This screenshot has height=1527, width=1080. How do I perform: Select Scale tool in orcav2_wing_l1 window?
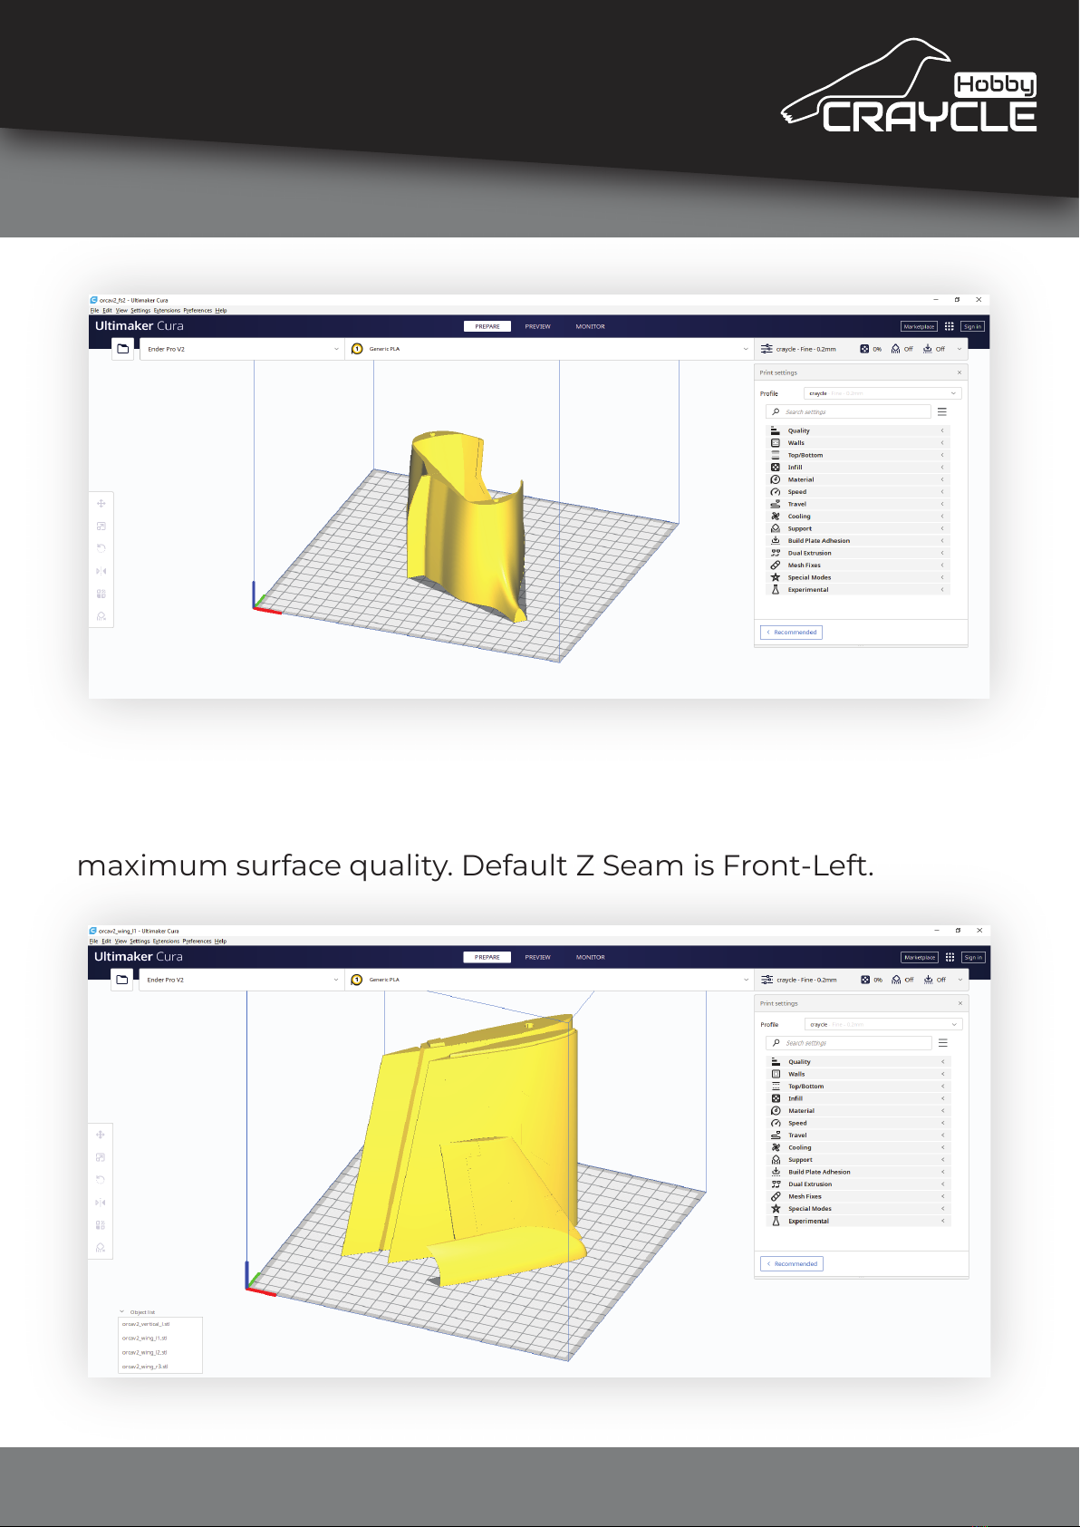point(101,1157)
